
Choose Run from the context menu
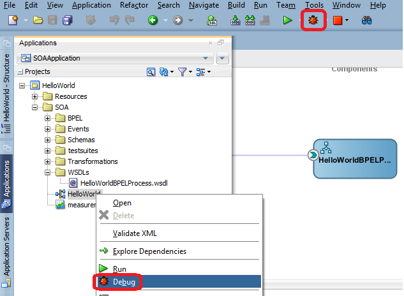pos(179,269)
